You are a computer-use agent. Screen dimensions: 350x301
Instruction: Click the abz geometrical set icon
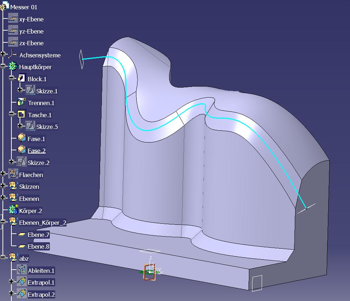(13, 257)
